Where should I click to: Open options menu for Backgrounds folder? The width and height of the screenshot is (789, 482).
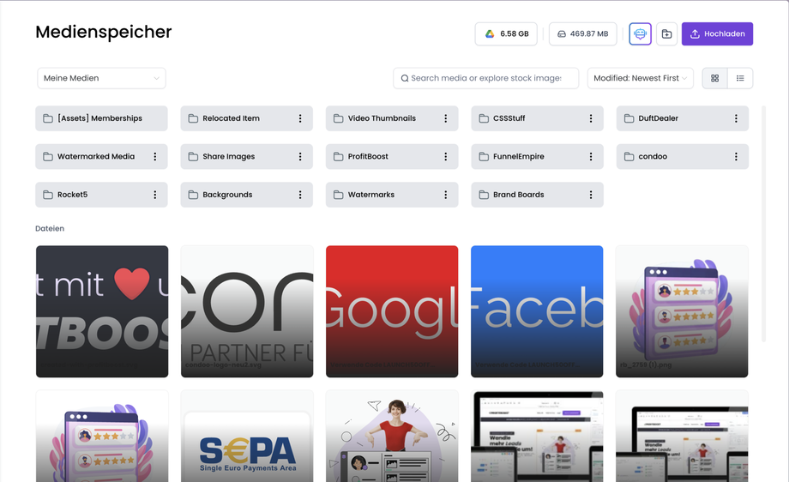pos(300,195)
